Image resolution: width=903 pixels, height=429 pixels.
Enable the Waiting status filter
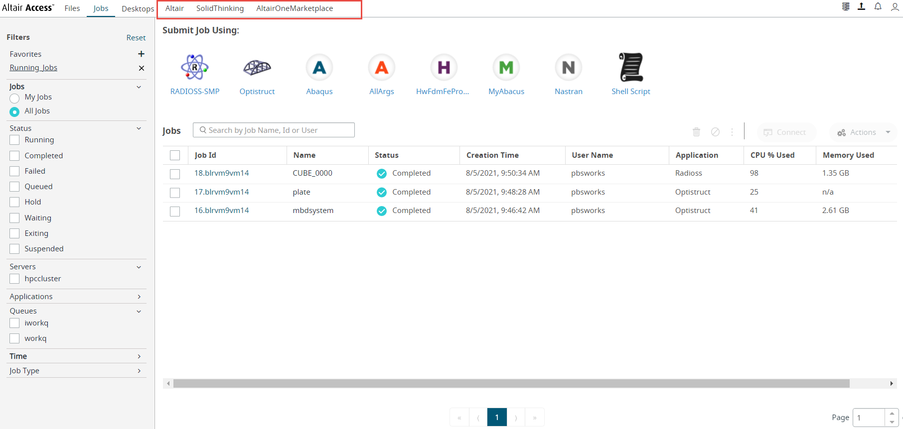[14, 218]
